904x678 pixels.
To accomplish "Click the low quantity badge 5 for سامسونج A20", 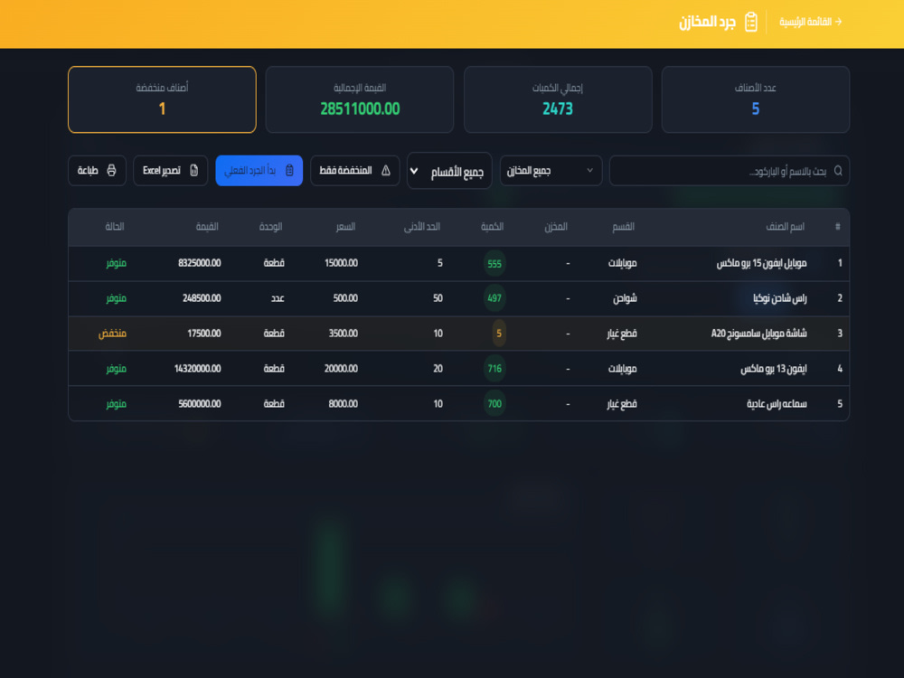I will (x=499, y=334).
